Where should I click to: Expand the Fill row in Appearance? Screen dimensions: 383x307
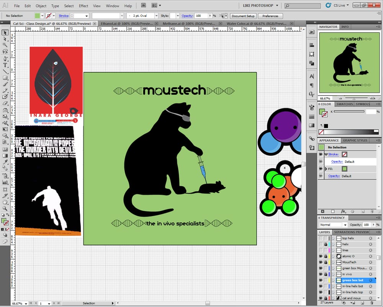click(326, 169)
